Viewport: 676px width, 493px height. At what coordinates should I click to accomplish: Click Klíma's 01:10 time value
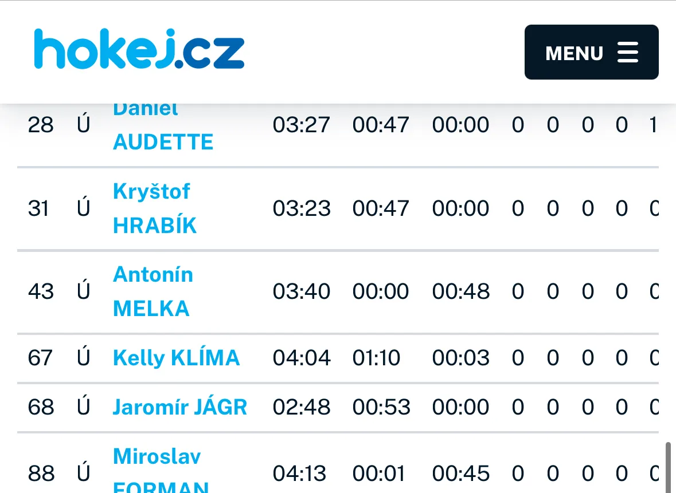[377, 358]
